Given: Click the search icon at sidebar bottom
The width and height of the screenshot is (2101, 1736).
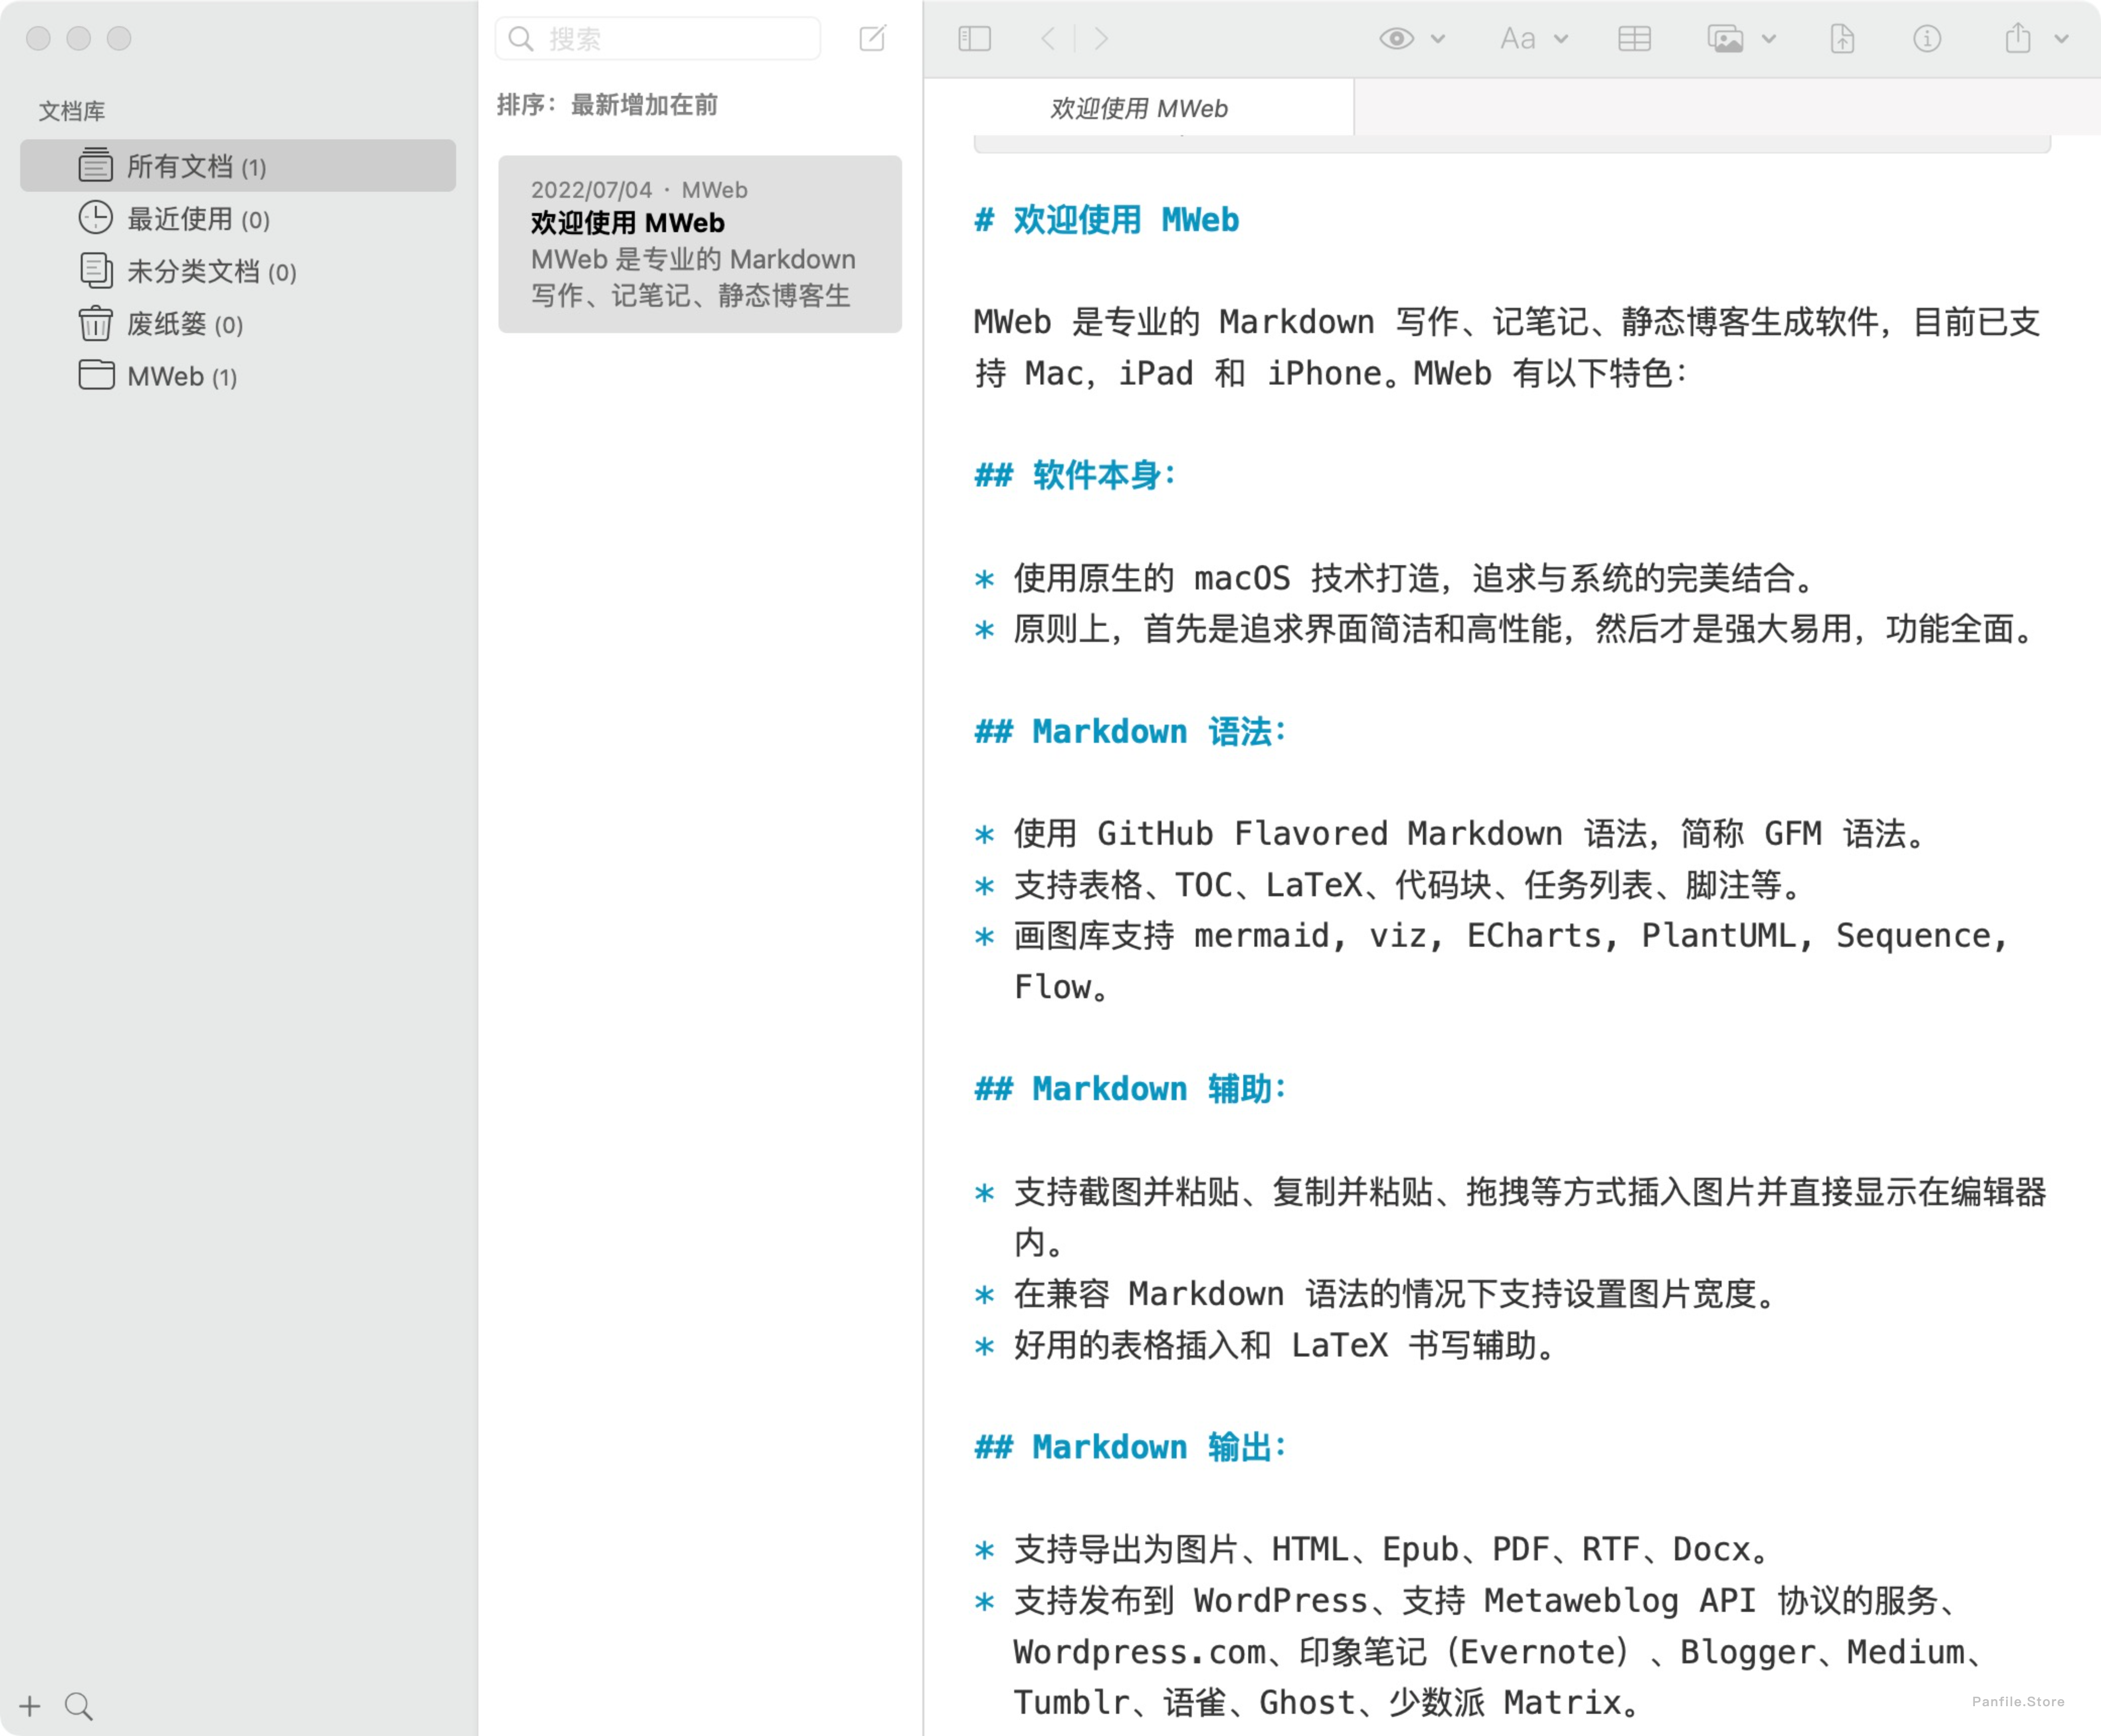Looking at the screenshot, I should [79, 1706].
